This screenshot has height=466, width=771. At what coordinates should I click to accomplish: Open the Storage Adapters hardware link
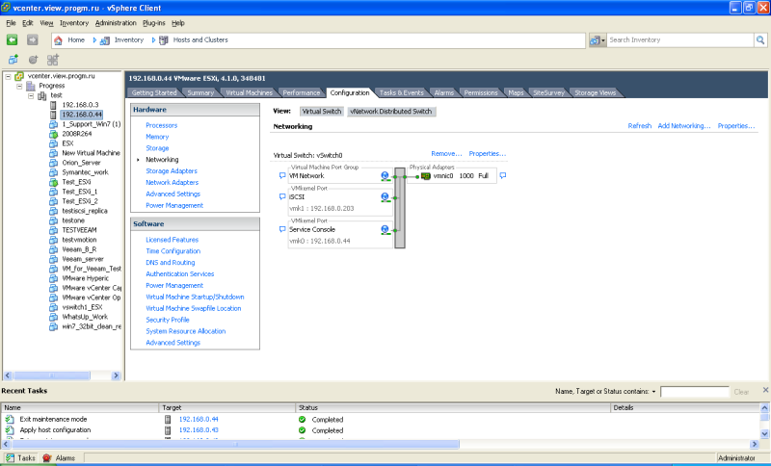pyautogui.click(x=172, y=170)
